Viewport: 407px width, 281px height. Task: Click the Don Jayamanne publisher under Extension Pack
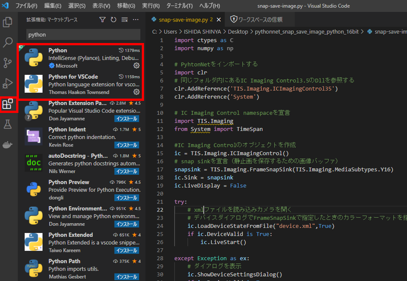tap(67, 119)
